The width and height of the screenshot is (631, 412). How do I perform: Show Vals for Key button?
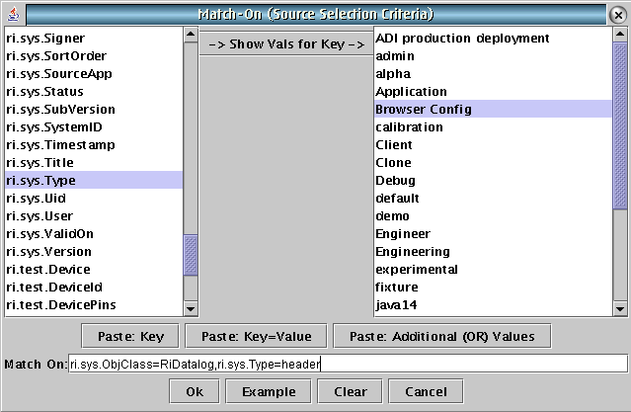pos(286,43)
